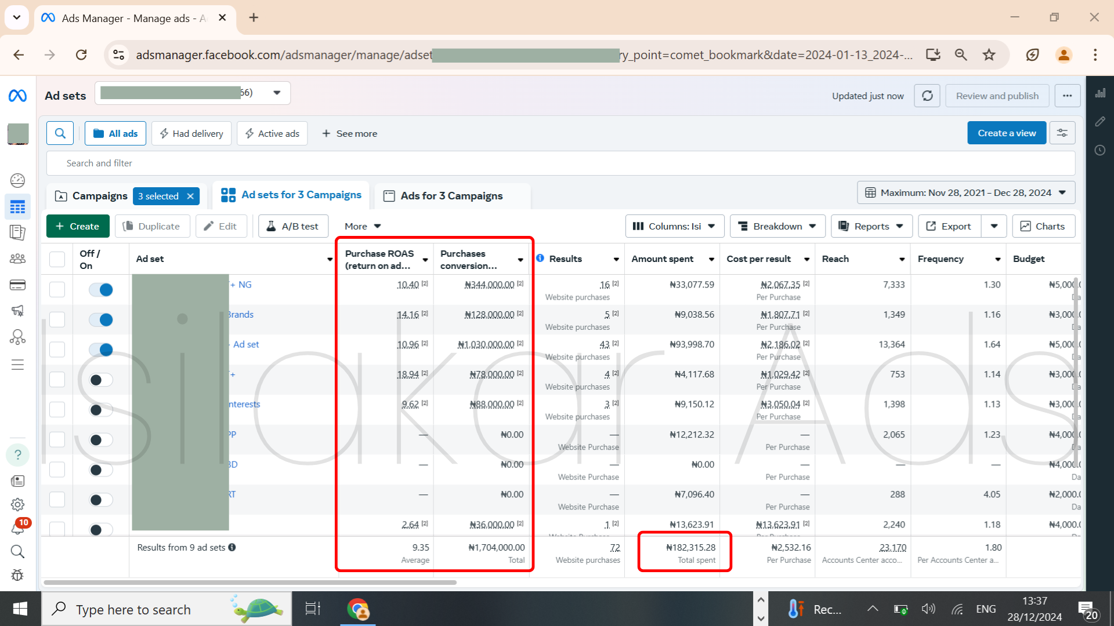1114x626 pixels.
Task: Open notifications bell with 10 badge
Action: [x=17, y=527]
